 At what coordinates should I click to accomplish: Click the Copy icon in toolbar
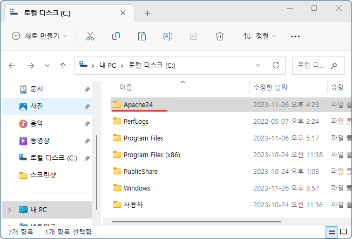point(116,36)
